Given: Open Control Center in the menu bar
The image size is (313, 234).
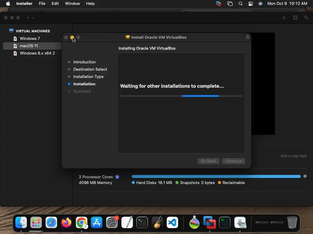Looking at the screenshot, I should [251, 4].
